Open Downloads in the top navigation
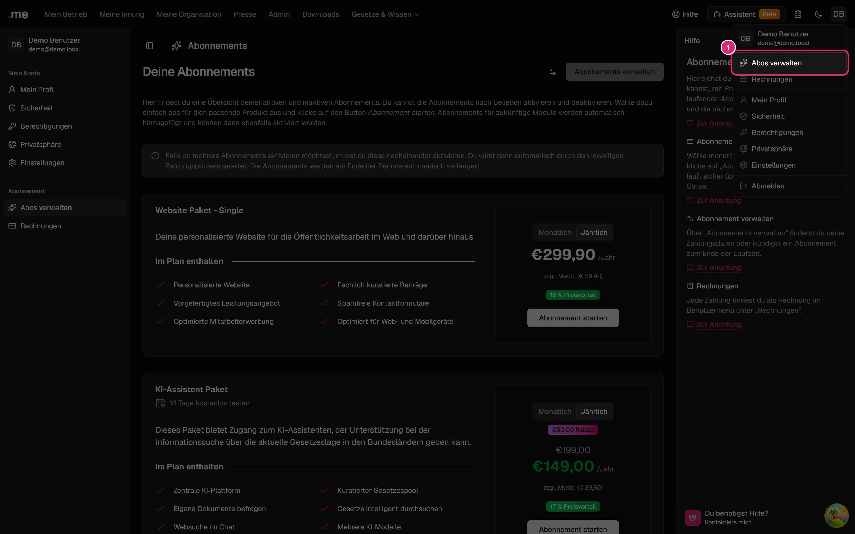Image resolution: width=855 pixels, height=534 pixels. point(320,14)
